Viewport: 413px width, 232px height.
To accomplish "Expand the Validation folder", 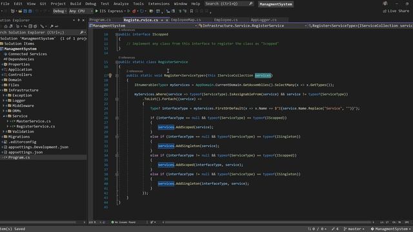I will tap(4, 131).
